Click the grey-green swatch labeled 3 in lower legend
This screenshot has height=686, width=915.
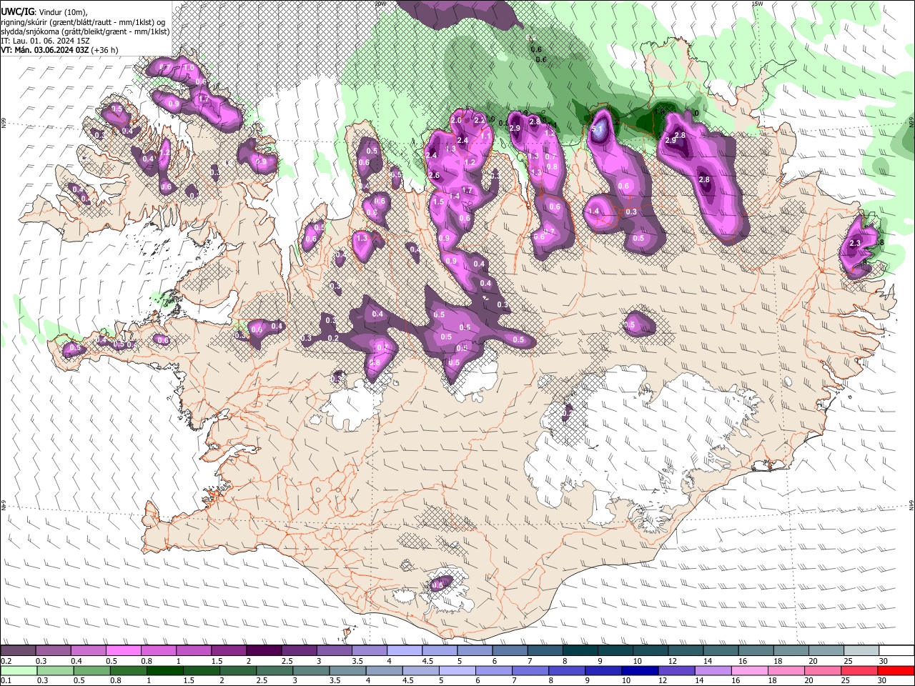(x=311, y=670)
